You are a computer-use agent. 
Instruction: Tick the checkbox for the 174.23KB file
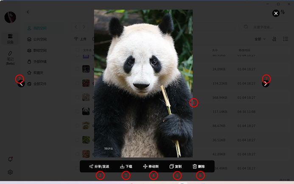click(x=77, y=83)
